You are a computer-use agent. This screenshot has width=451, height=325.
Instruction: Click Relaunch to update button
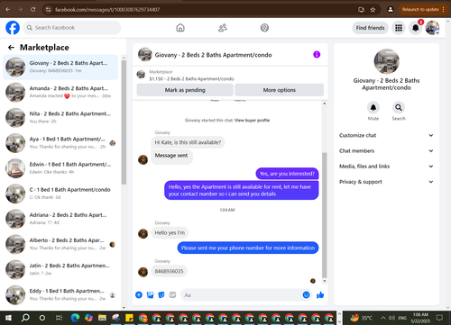pyautogui.click(x=423, y=10)
